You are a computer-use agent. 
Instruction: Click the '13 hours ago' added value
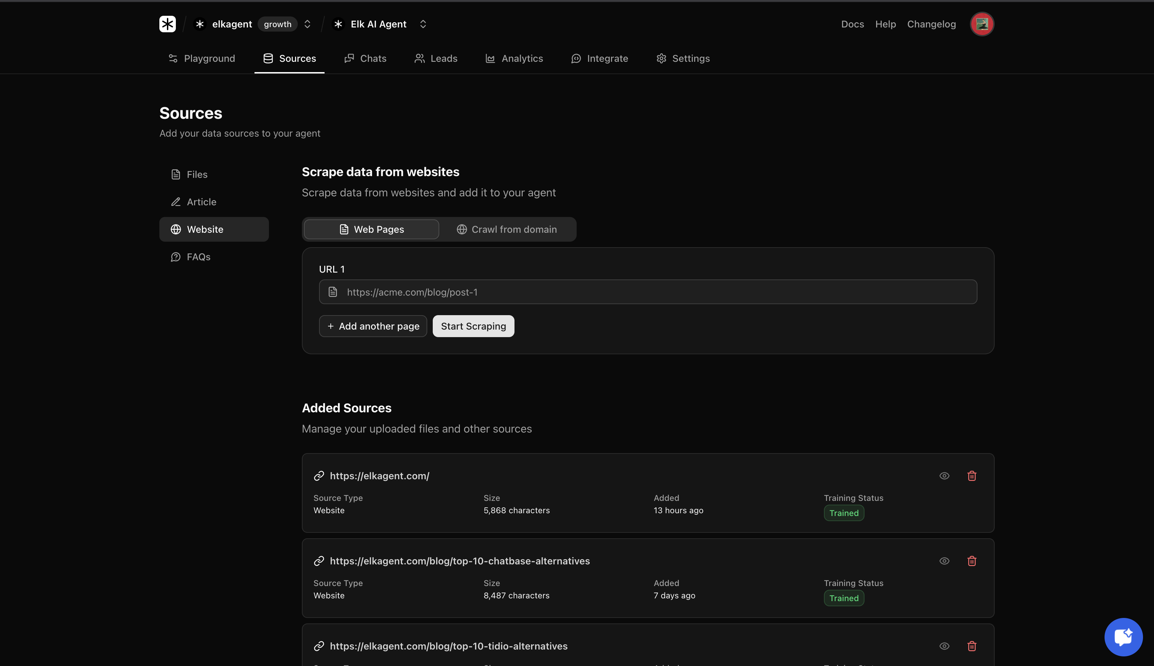pos(678,510)
